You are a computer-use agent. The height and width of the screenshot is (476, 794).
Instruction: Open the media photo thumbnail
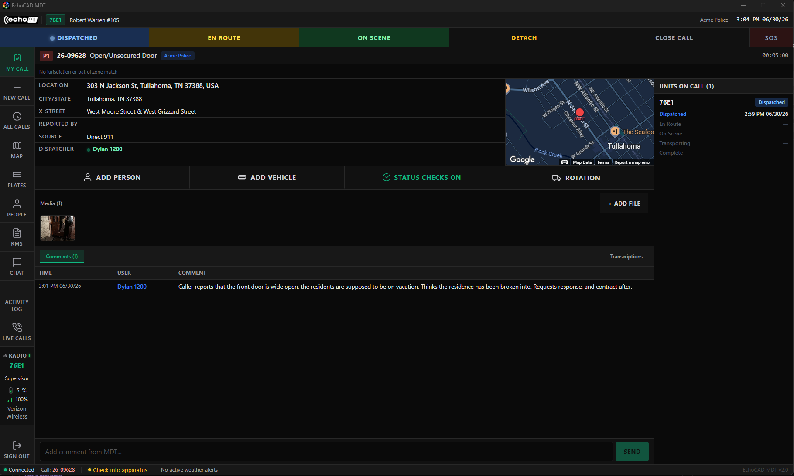58,228
